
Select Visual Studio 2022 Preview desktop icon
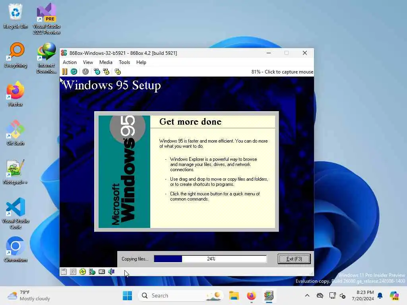point(47,19)
